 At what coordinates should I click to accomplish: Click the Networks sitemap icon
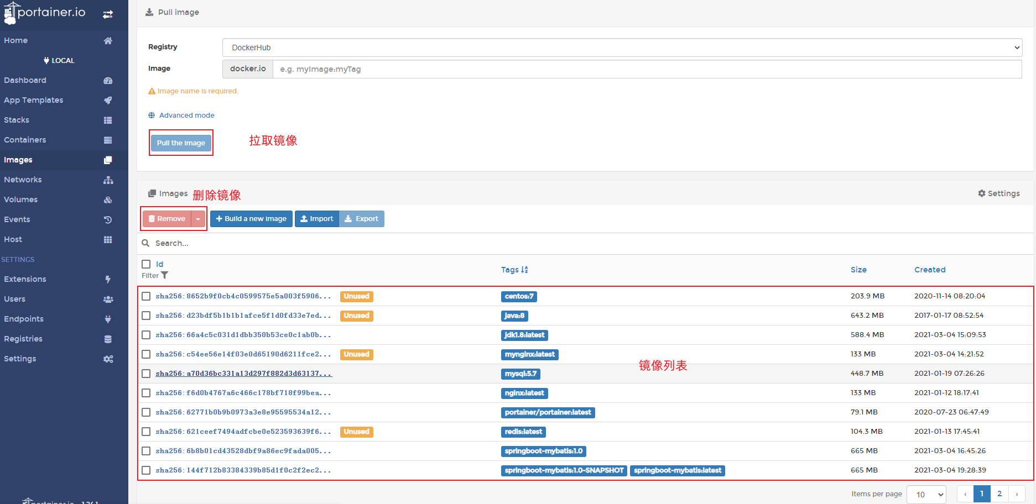point(108,180)
